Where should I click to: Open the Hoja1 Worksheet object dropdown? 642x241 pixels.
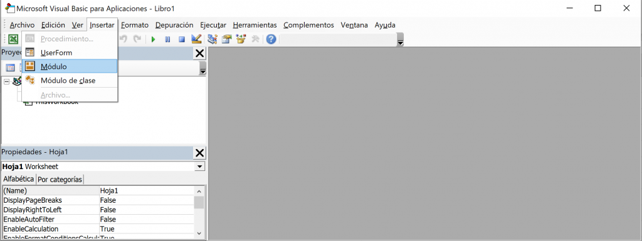click(x=199, y=167)
